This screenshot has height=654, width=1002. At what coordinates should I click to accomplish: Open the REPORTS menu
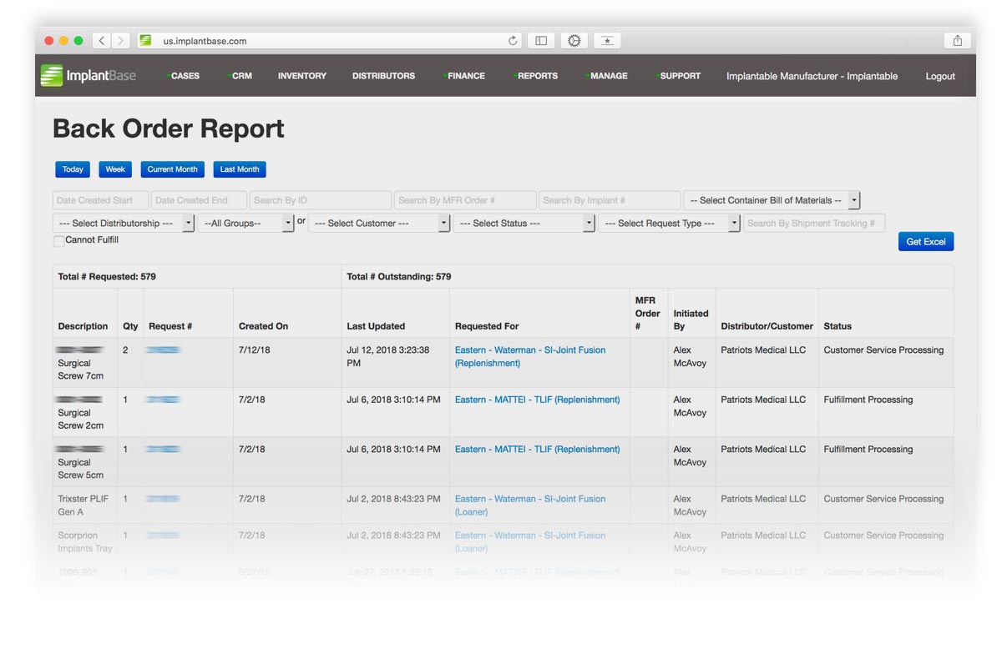(537, 76)
